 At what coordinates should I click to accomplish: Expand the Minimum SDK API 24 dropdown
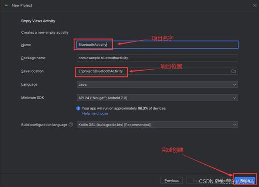(x=157, y=98)
